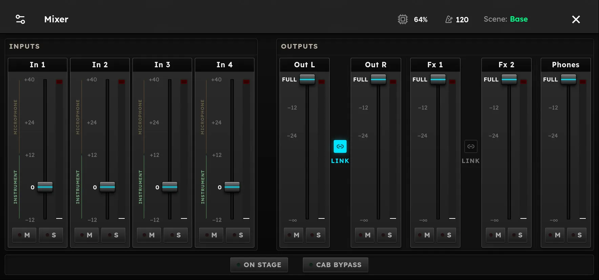Click the Out R fader handle
This screenshot has width=599, height=280.
click(x=378, y=79)
